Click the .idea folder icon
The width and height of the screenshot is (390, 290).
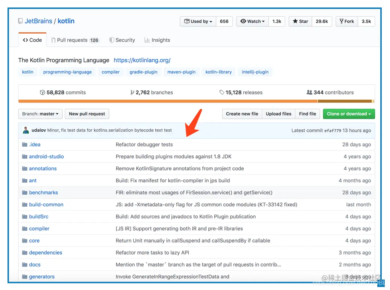(25, 145)
